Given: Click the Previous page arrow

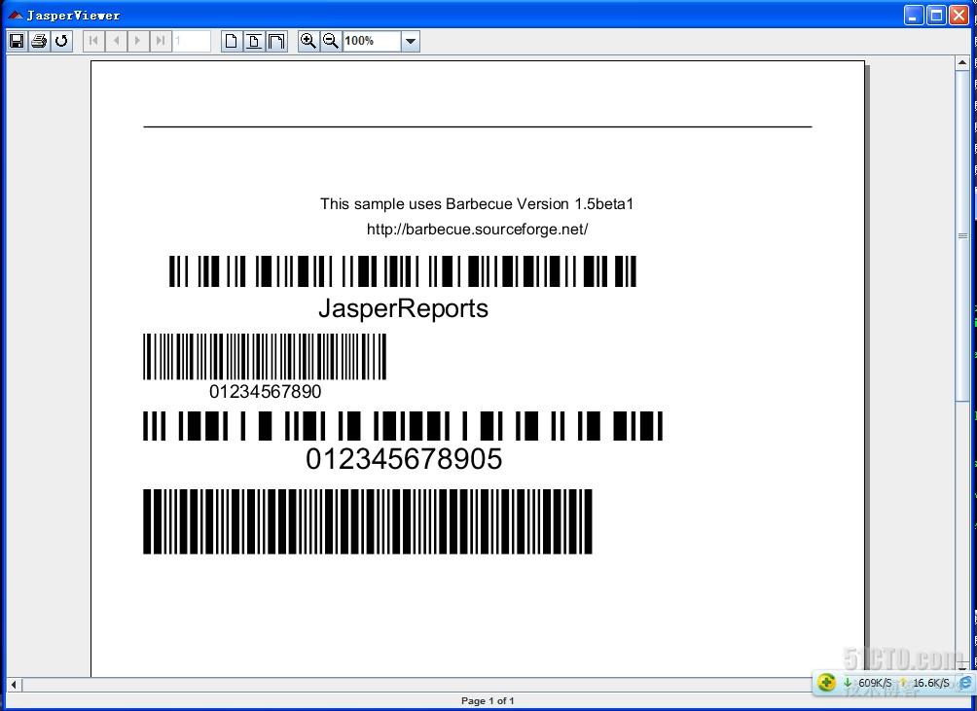Looking at the screenshot, I should click(116, 41).
